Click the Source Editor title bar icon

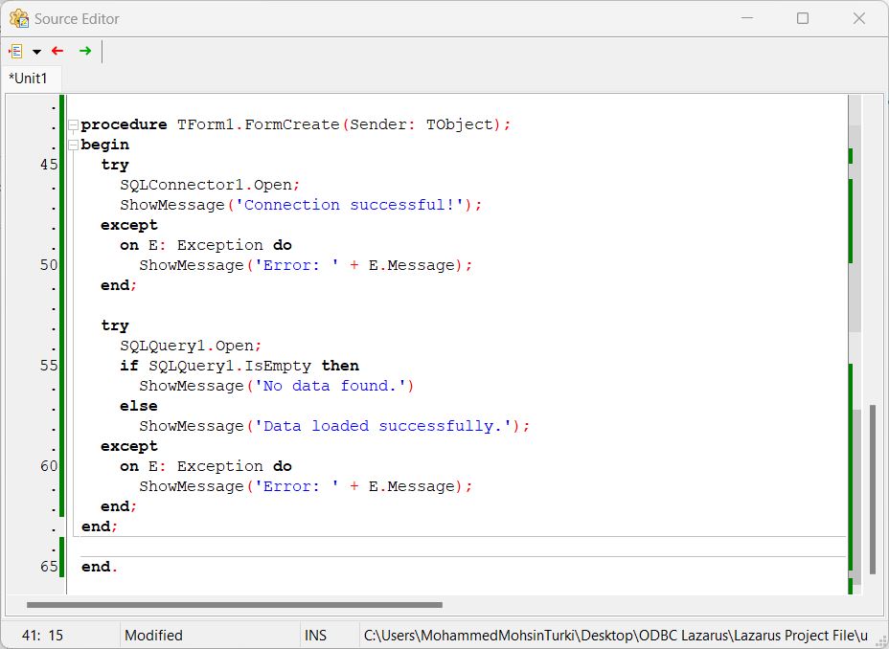(x=18, y=18)
